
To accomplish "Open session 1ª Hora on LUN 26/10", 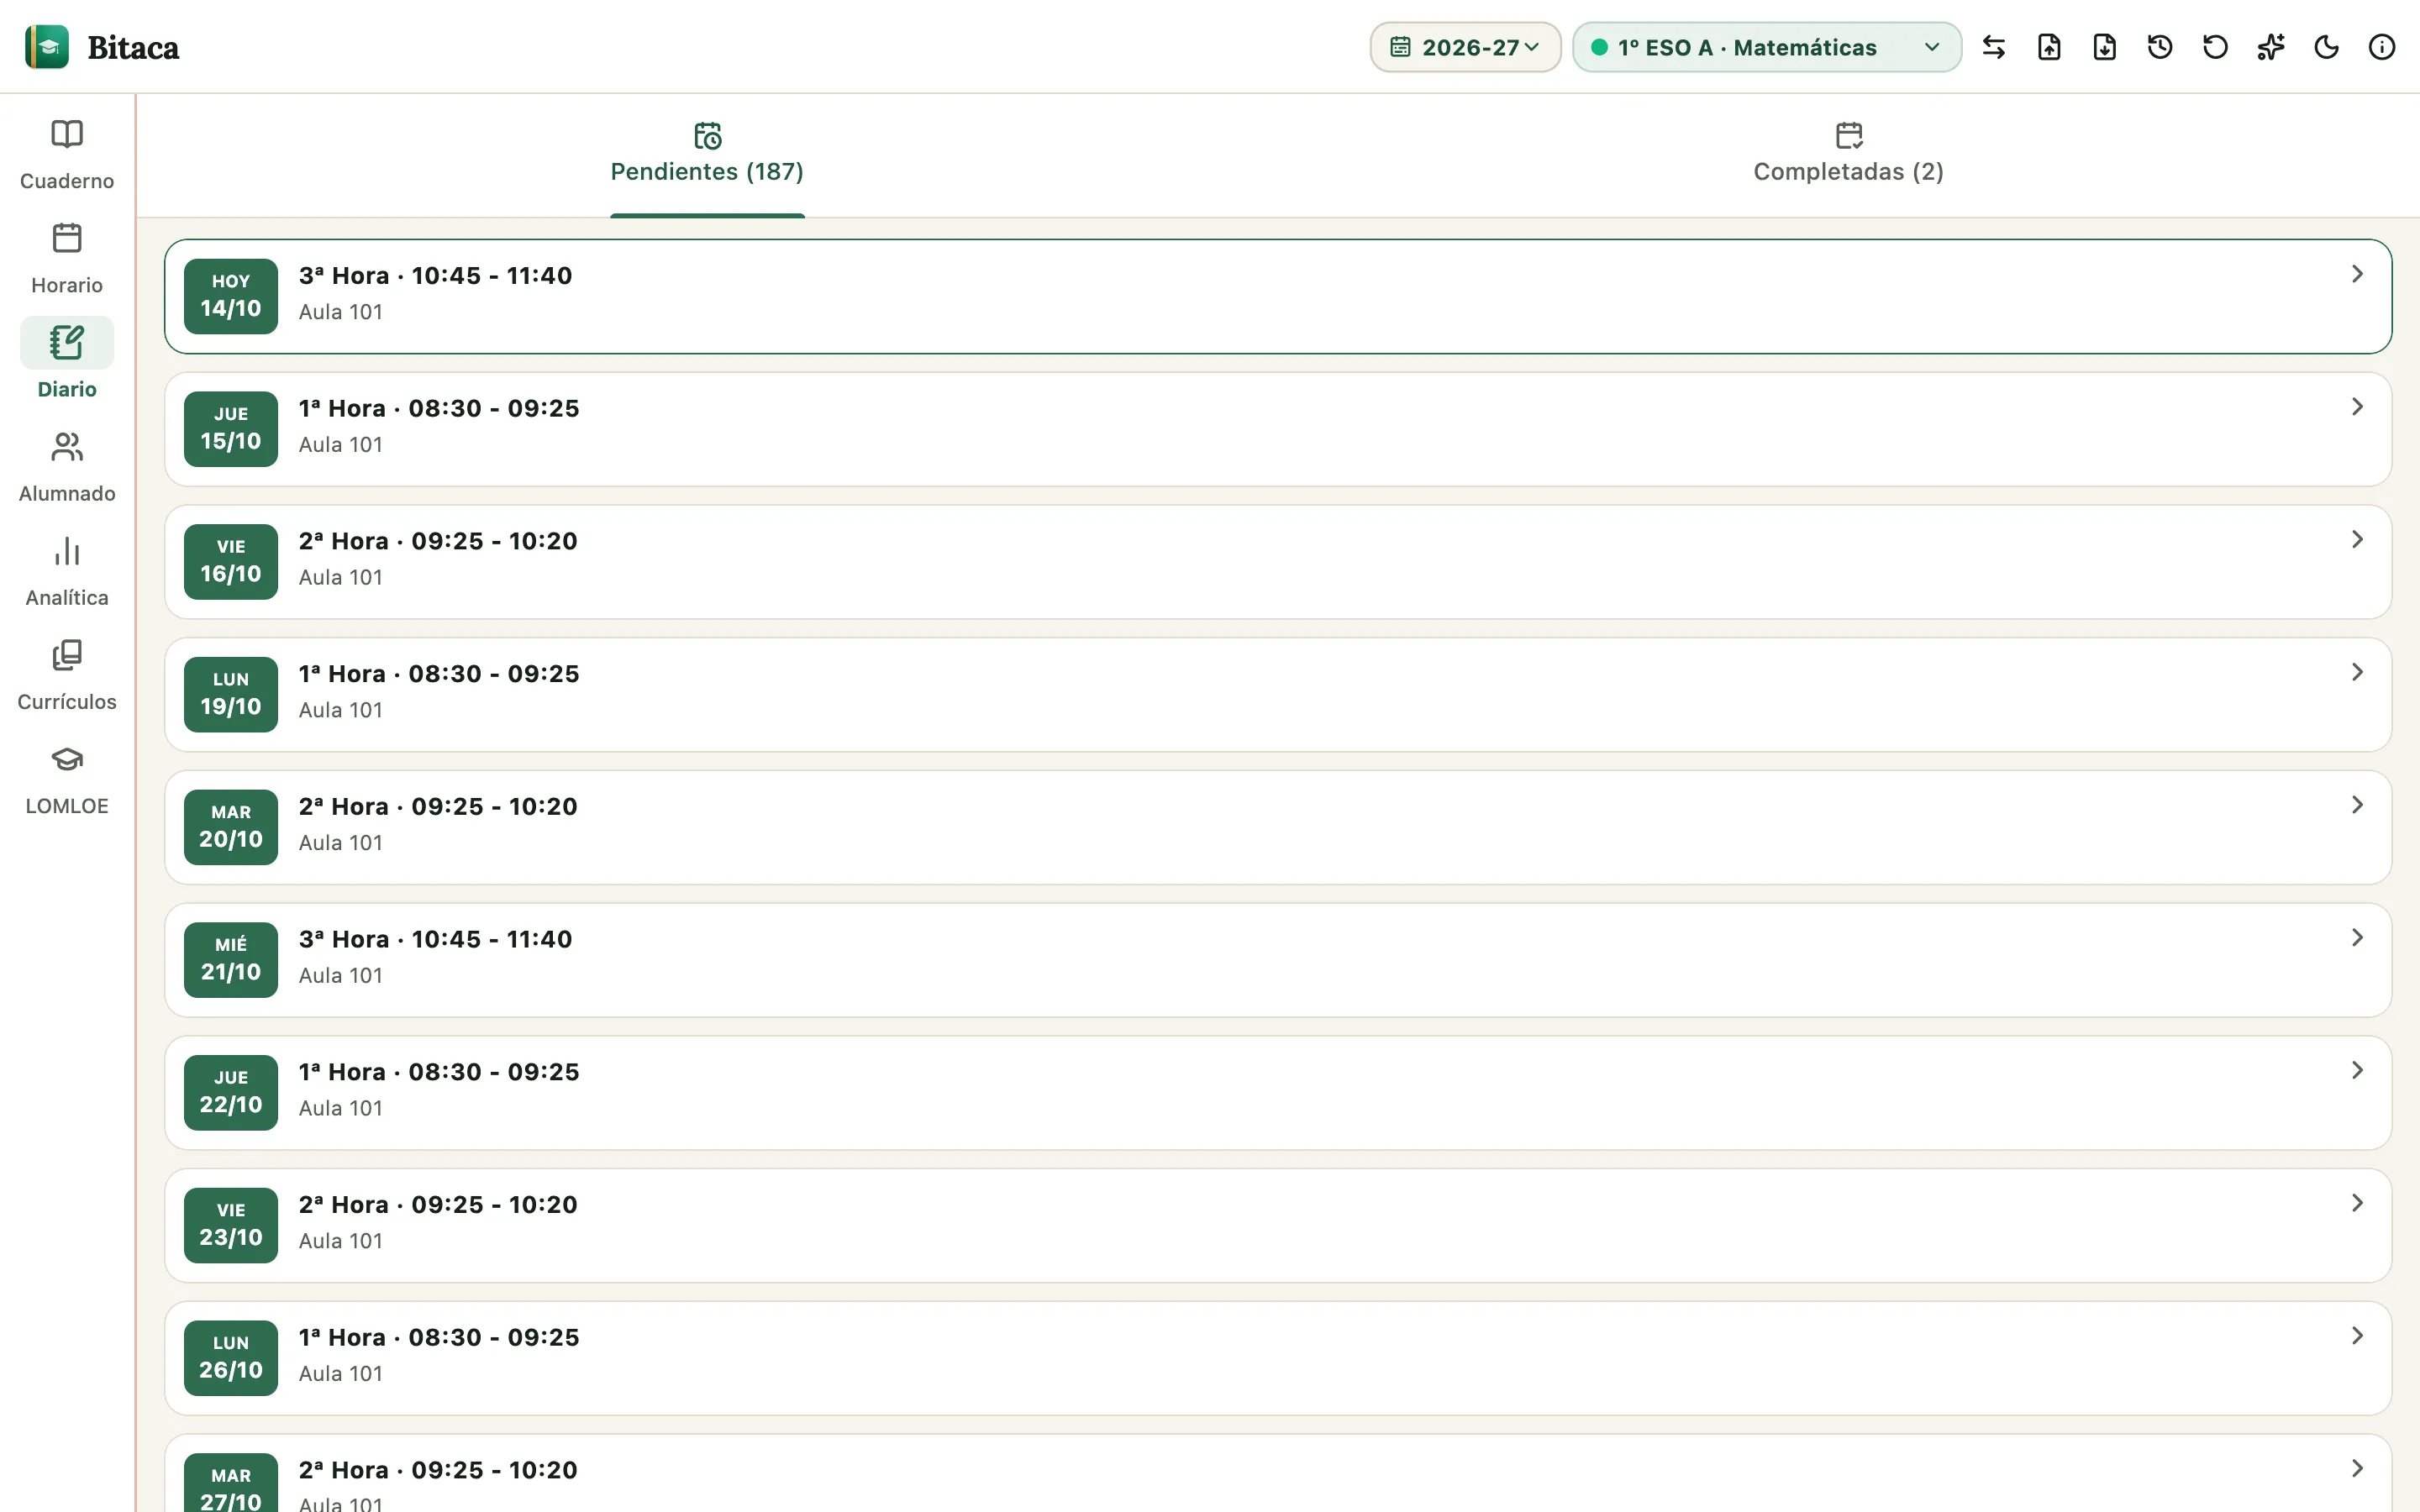I will pos(1278,1358).
